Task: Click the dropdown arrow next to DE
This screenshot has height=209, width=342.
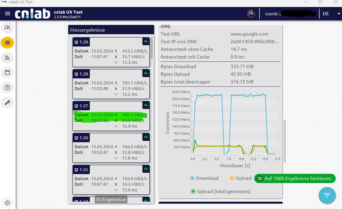Action: (x=339, y=14)
